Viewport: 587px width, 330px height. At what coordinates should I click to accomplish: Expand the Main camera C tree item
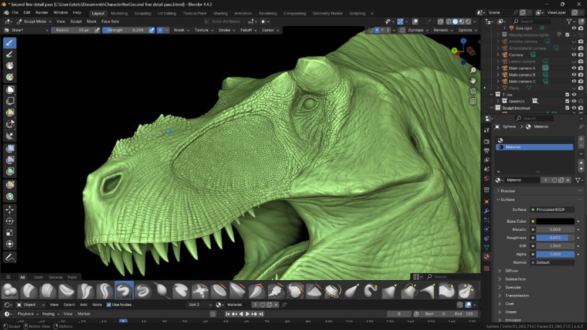point(498,81)
